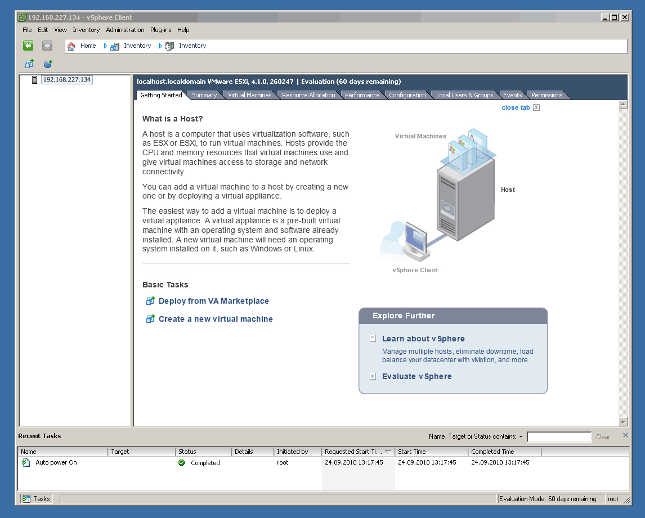Click the Recent Tasks filter input field
Screen dimensions: 645x518
pyautogui.click(x=559, y=437)
